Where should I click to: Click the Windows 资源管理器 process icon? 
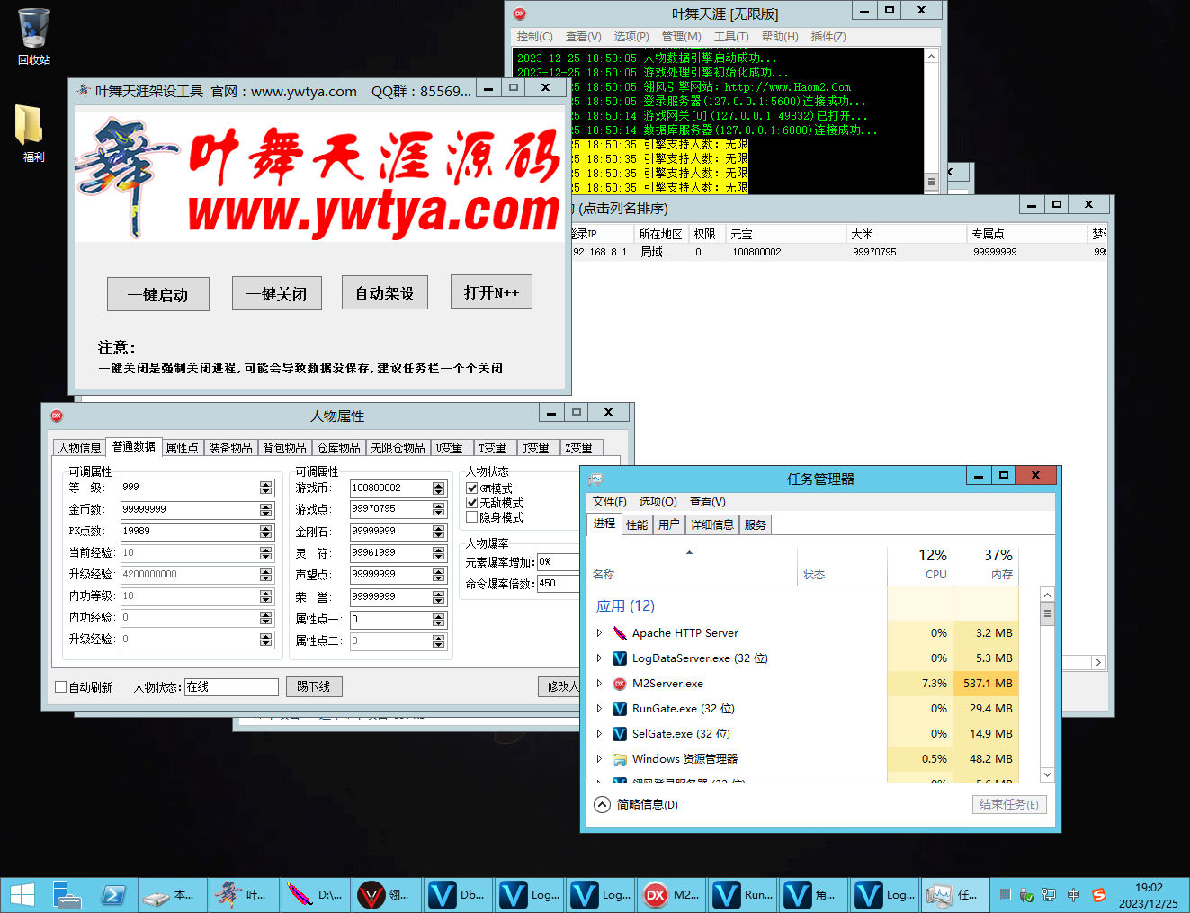[620, 759]
